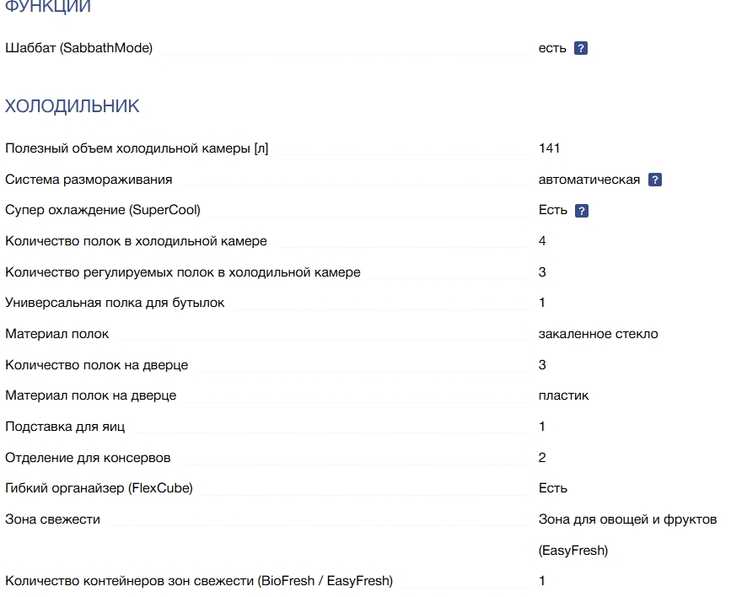
Task: Click 'Полезный объем холодильной камеры [л]' label
Action: click(x=137, y=148)
